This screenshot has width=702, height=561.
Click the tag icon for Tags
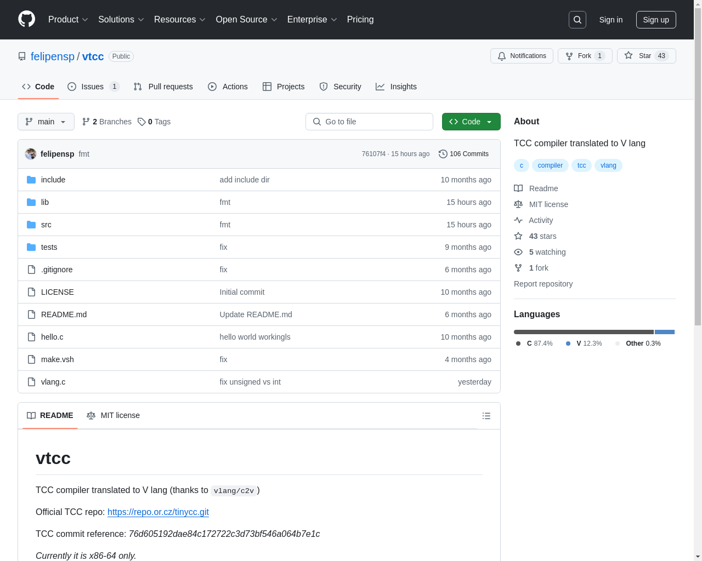click(141, 122)
